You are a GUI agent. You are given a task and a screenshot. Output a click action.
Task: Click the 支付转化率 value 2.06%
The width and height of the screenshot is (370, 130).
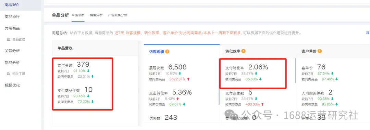pos(258,67)
